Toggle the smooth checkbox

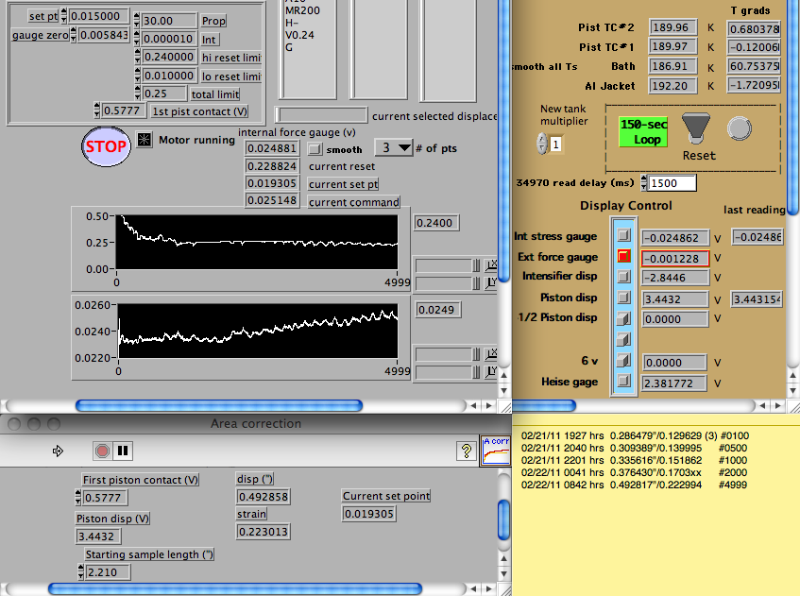(315, 149)
